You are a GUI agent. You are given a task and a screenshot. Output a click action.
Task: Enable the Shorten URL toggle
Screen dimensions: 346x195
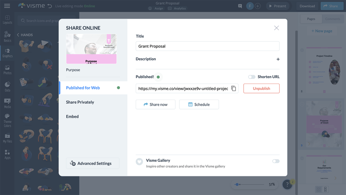tap(252, 77)
